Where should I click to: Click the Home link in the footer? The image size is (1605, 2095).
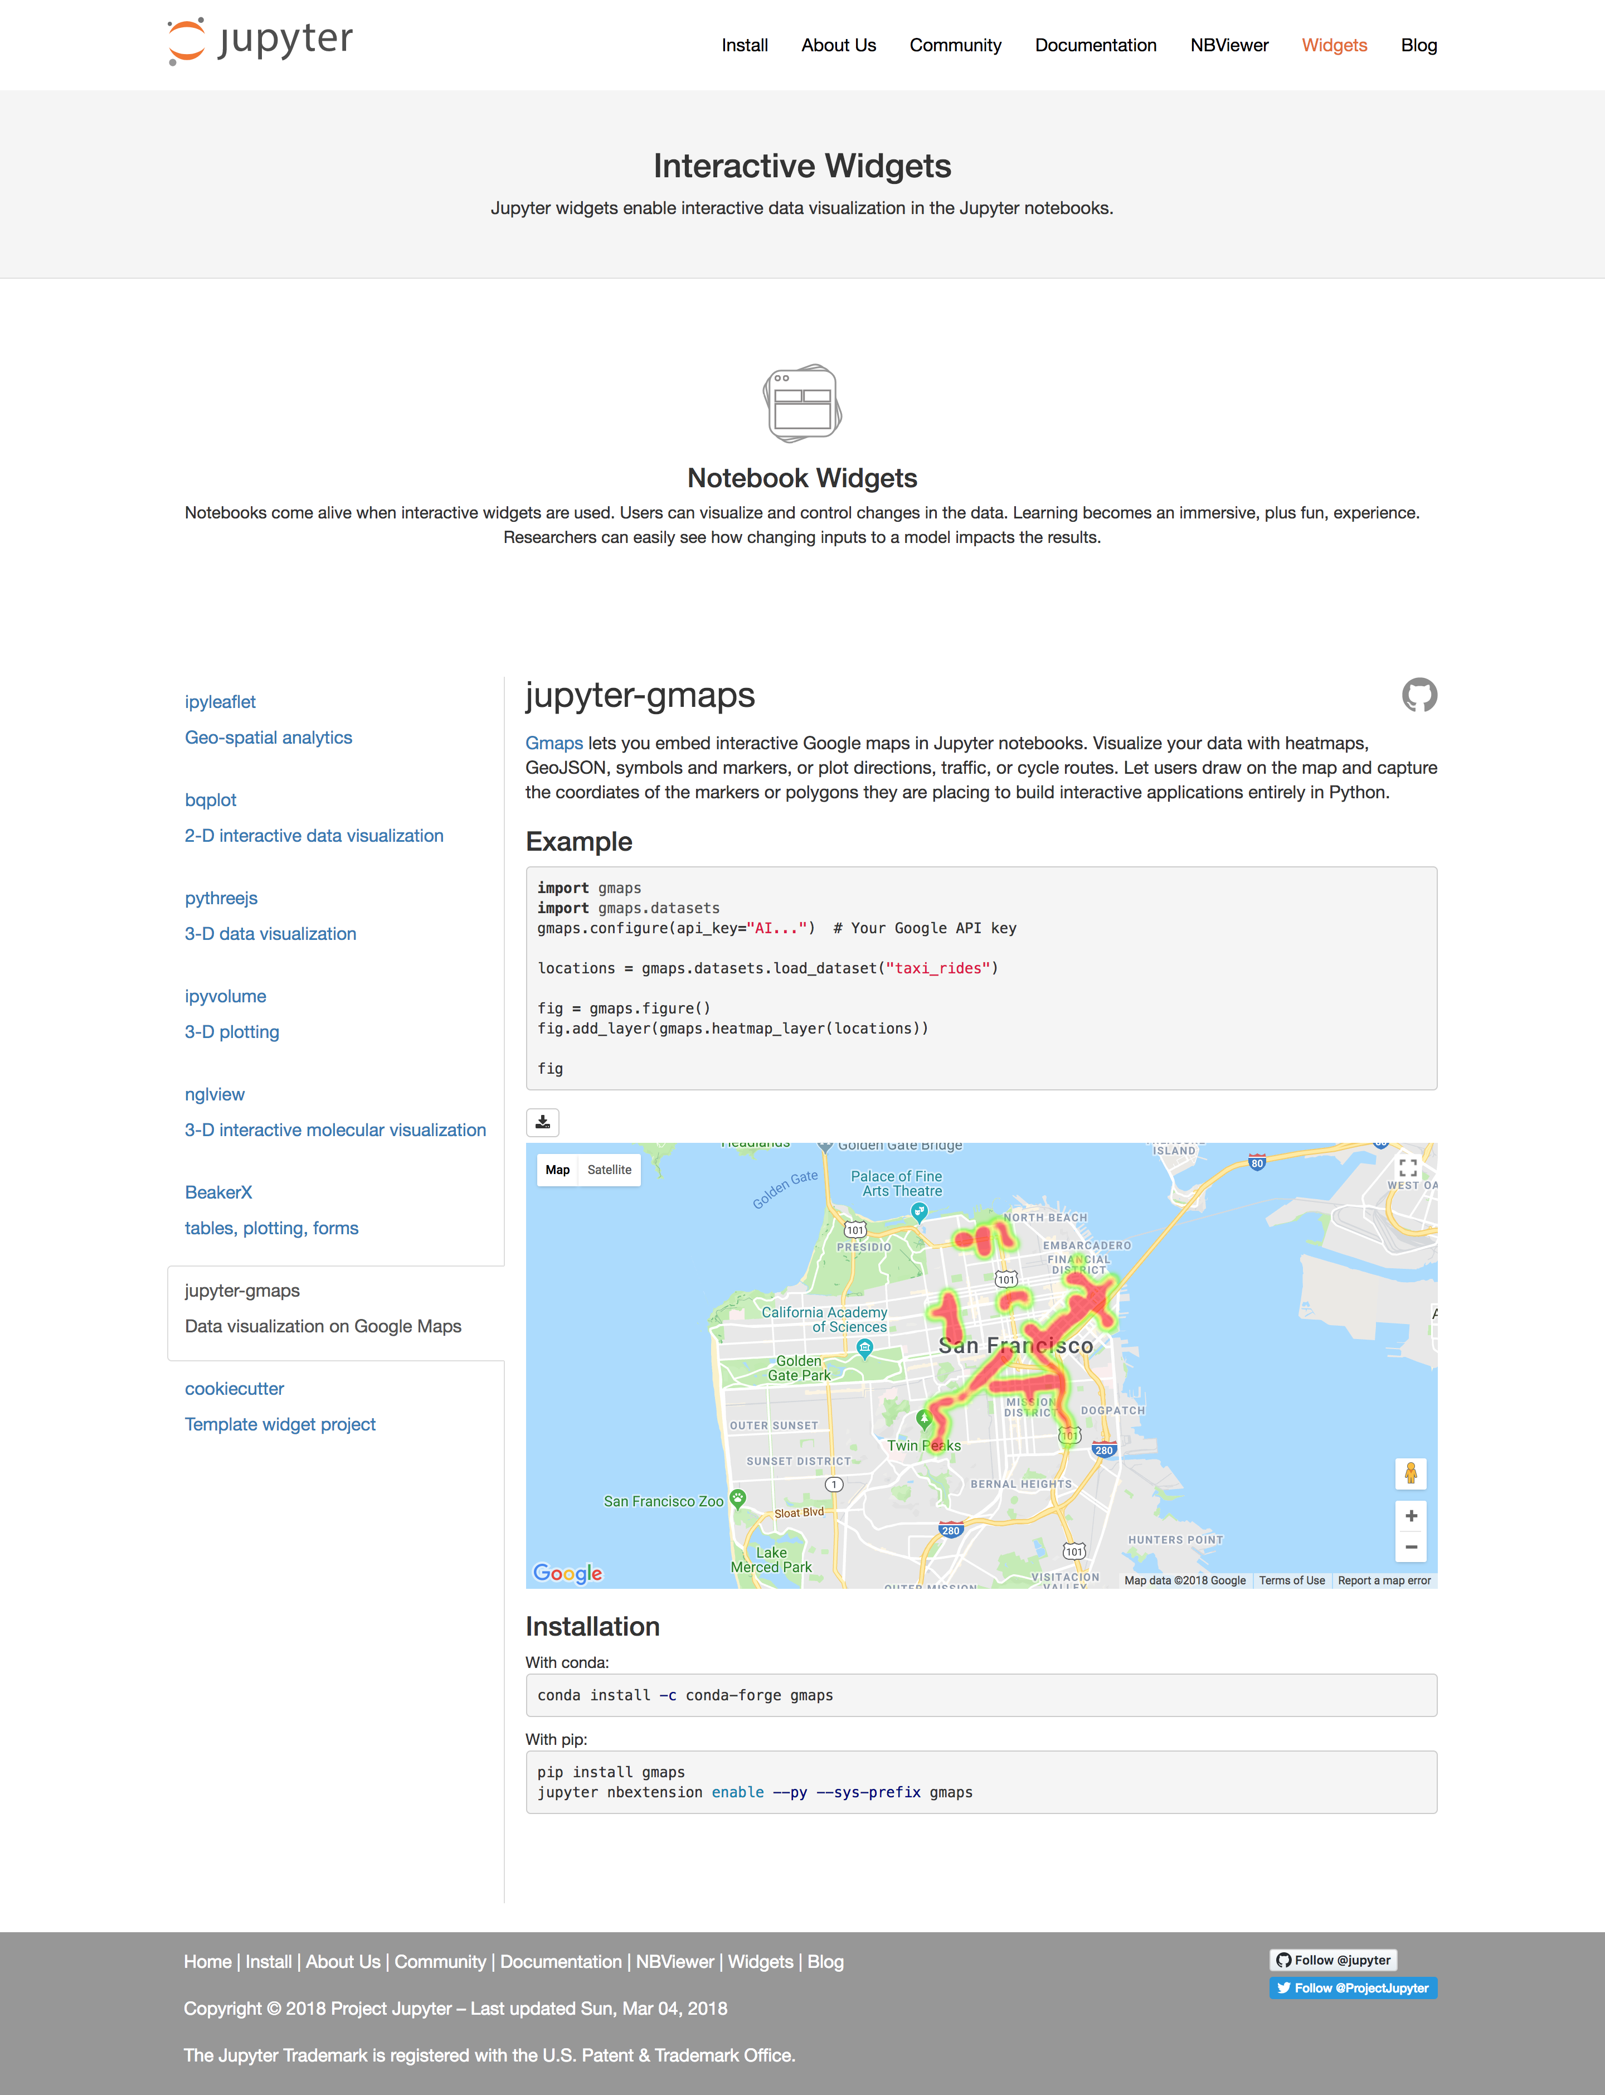tap(208, 1961)
